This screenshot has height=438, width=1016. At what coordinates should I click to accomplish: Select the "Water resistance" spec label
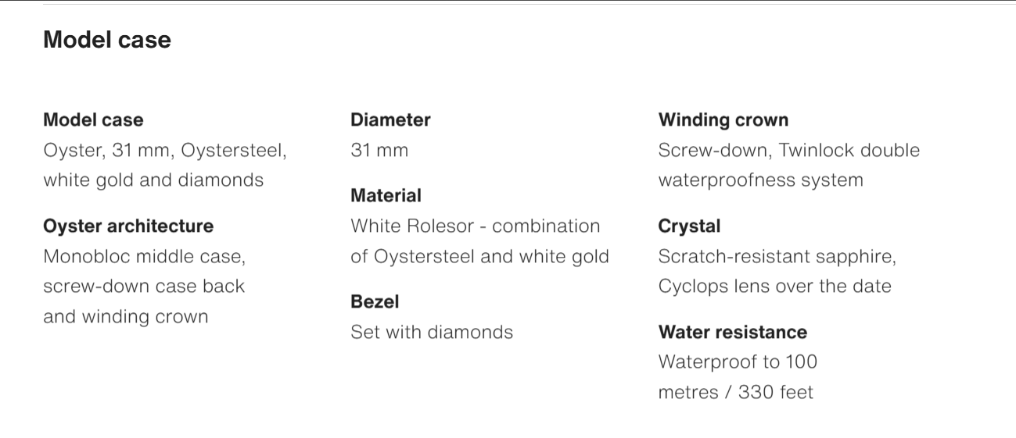[733, 332]
